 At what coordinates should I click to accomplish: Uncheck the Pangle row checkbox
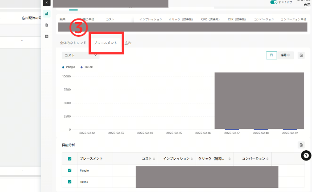(69, 170)
